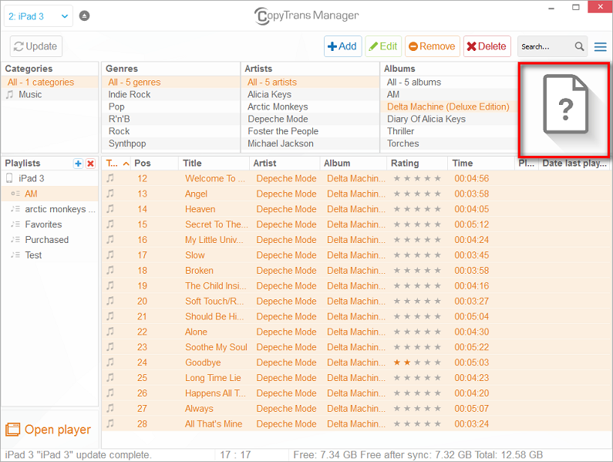Click the Add button
The image size is (613, 462).
click(x=342, y=46)
